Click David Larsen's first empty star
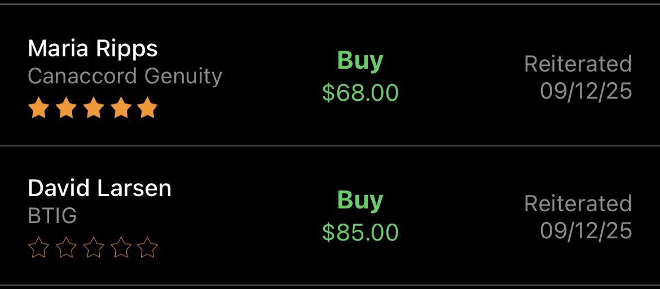This screenshot has width=660, height=289. [39, 247]
